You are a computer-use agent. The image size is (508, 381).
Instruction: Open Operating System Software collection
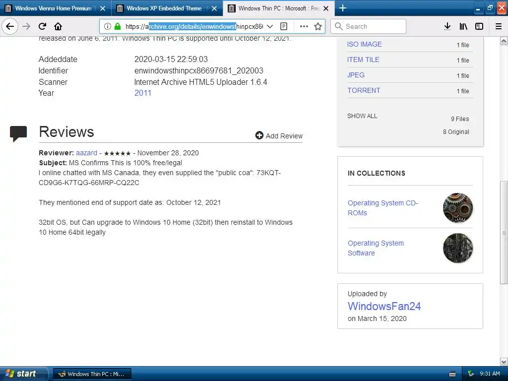[376, 248]
